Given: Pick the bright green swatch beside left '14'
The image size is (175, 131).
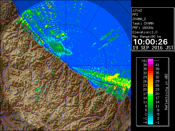Looking at the screenshot, I should 150,98.
